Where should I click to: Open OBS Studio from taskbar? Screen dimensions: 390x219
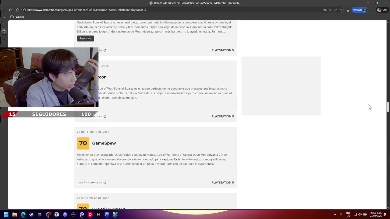[48, 214]
